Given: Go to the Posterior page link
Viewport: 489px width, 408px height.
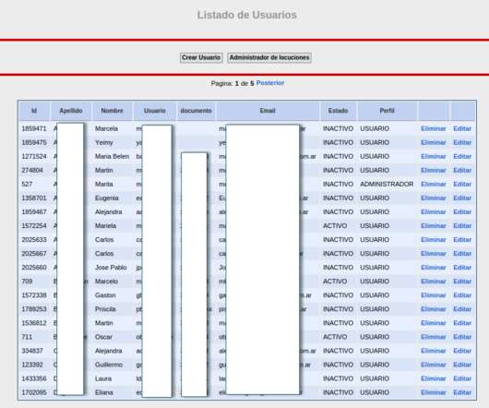Looking at the screenshot, I should pyautogui.click(x=270, y=83).
